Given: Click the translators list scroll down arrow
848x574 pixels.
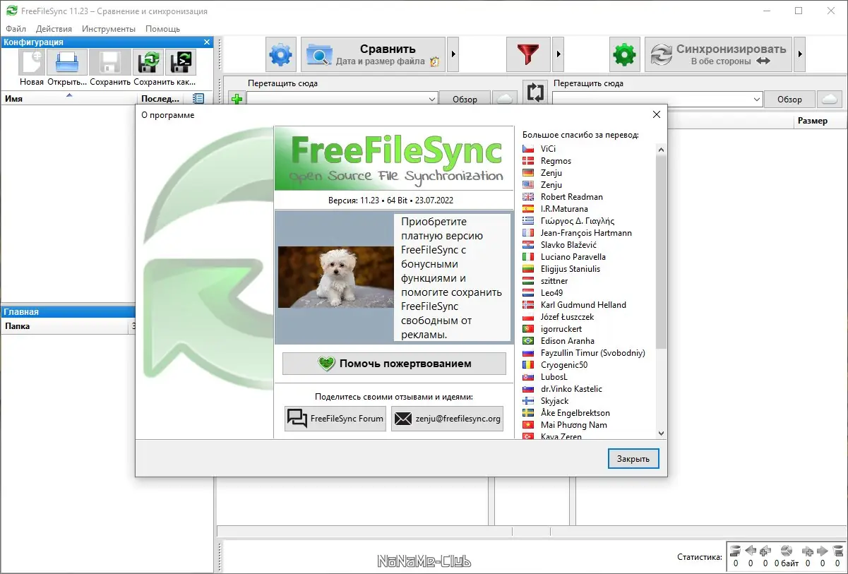Looking at the screenshot, I should (x=661, y=434).
